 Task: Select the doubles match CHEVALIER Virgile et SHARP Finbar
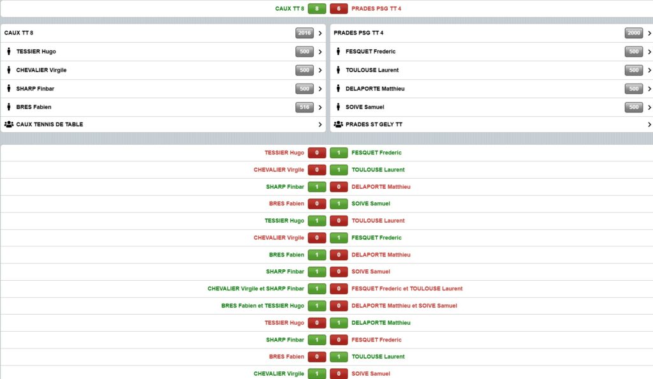(256, 288)
